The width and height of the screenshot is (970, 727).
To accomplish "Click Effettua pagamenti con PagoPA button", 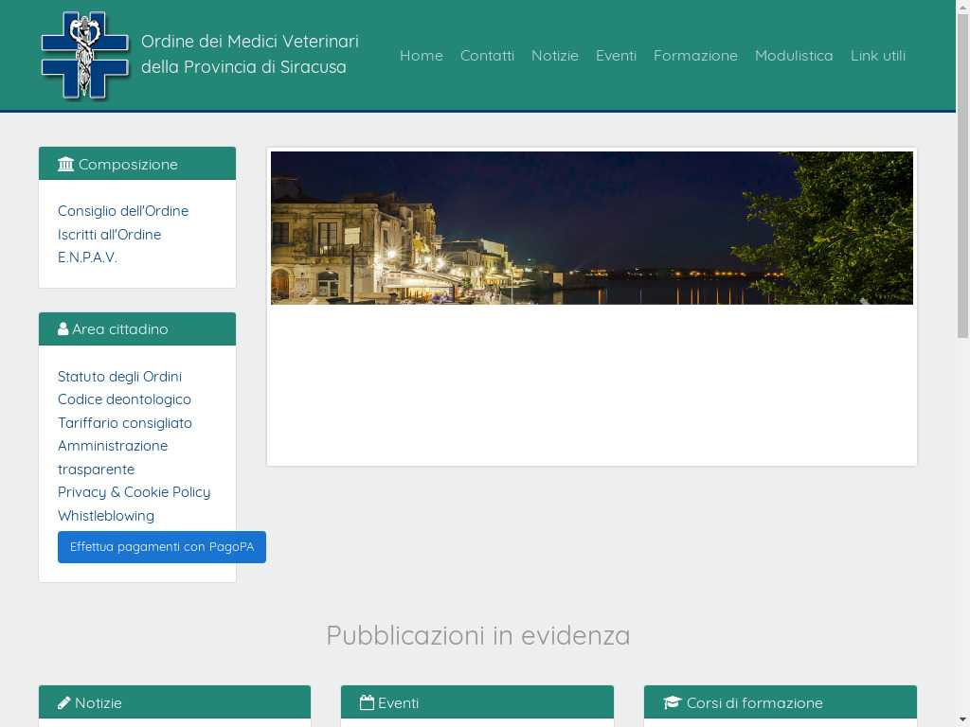I will pos(162,547).
